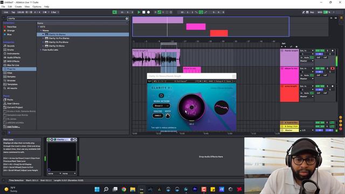345x194 pixels.
Task: Click the Clarity Vx main ambience knob
Action: click(x=192, y=107)
